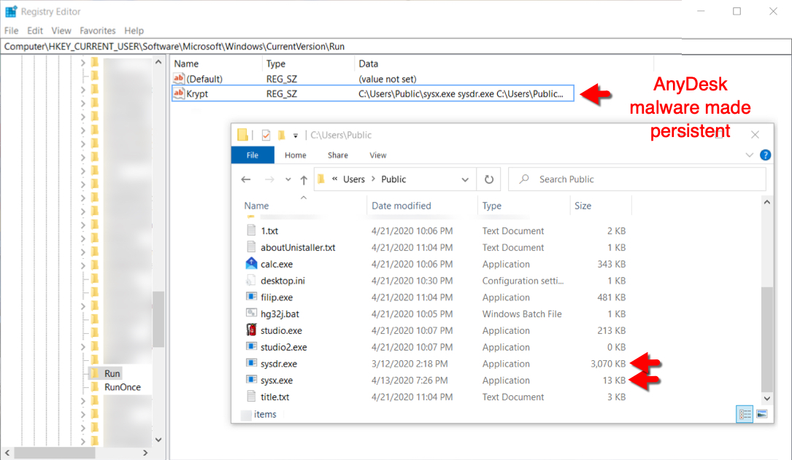
Task: Select the Krypt value data text
Action: pos(461,94)
